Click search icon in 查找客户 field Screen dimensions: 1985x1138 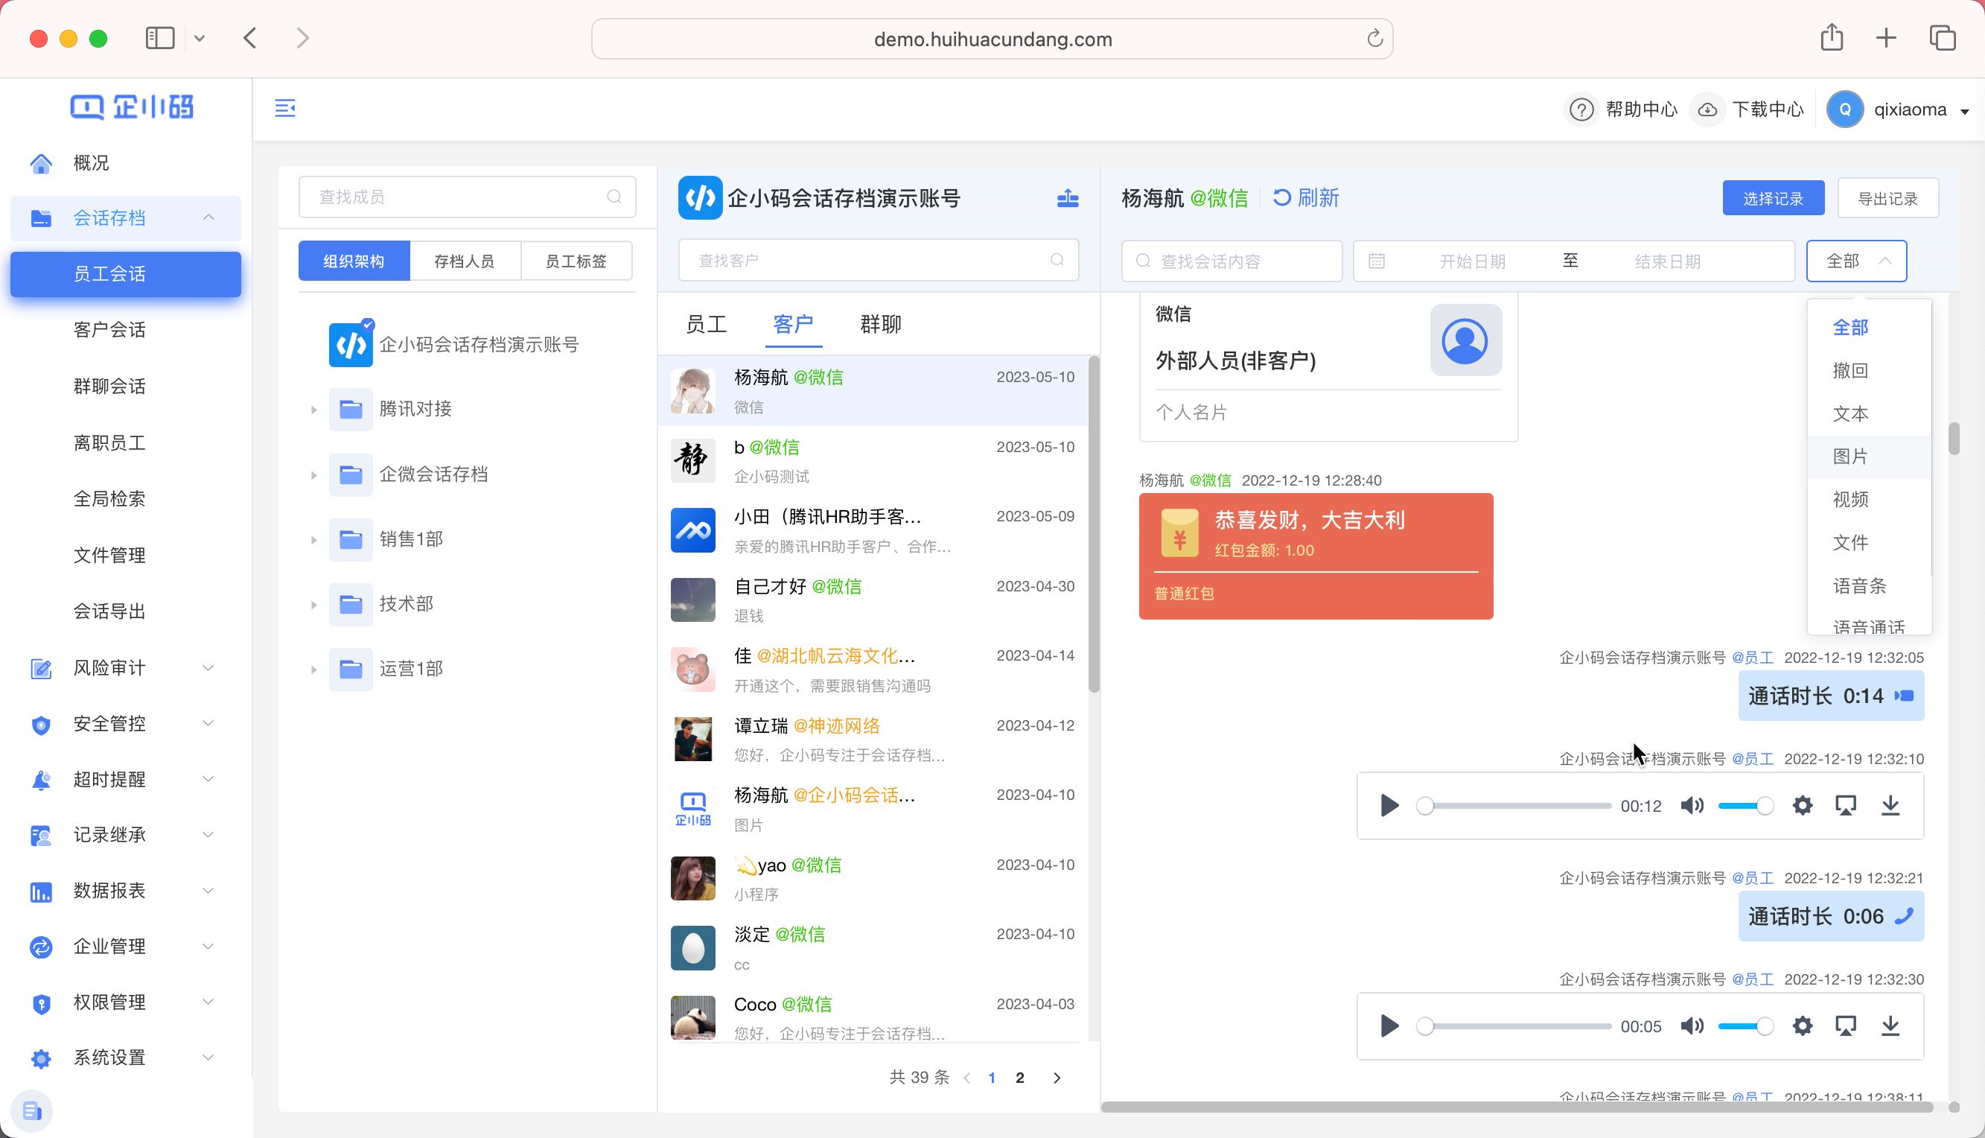point(1057,260)
